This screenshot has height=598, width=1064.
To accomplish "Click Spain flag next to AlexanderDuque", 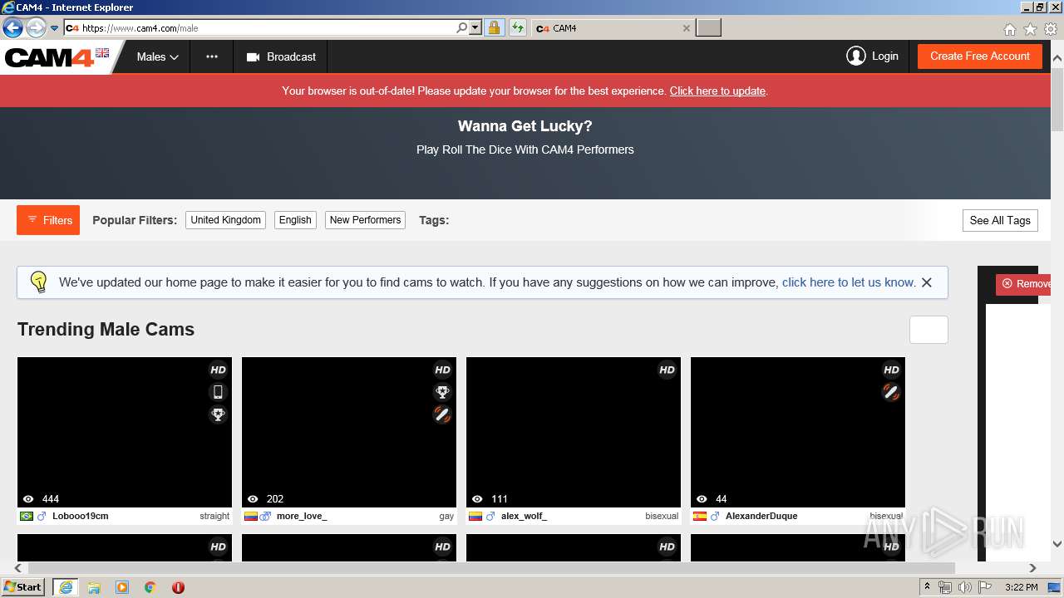I will point(700,516).
